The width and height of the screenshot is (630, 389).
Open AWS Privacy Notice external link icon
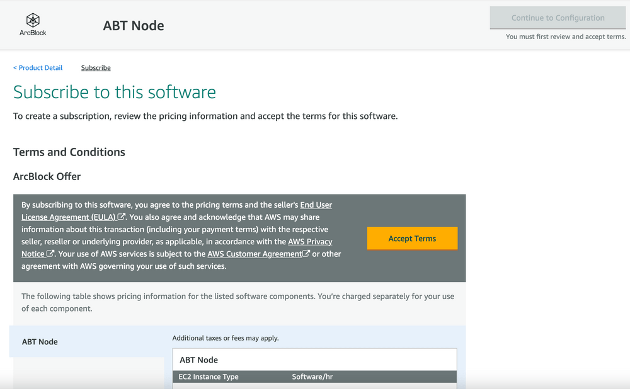pos(50,254)
